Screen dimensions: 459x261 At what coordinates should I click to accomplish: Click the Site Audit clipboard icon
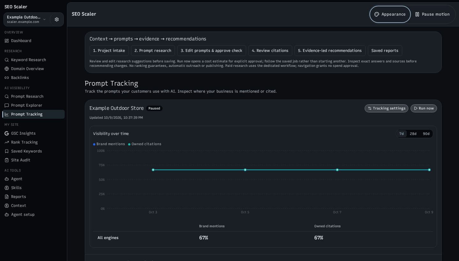[7, 160]
